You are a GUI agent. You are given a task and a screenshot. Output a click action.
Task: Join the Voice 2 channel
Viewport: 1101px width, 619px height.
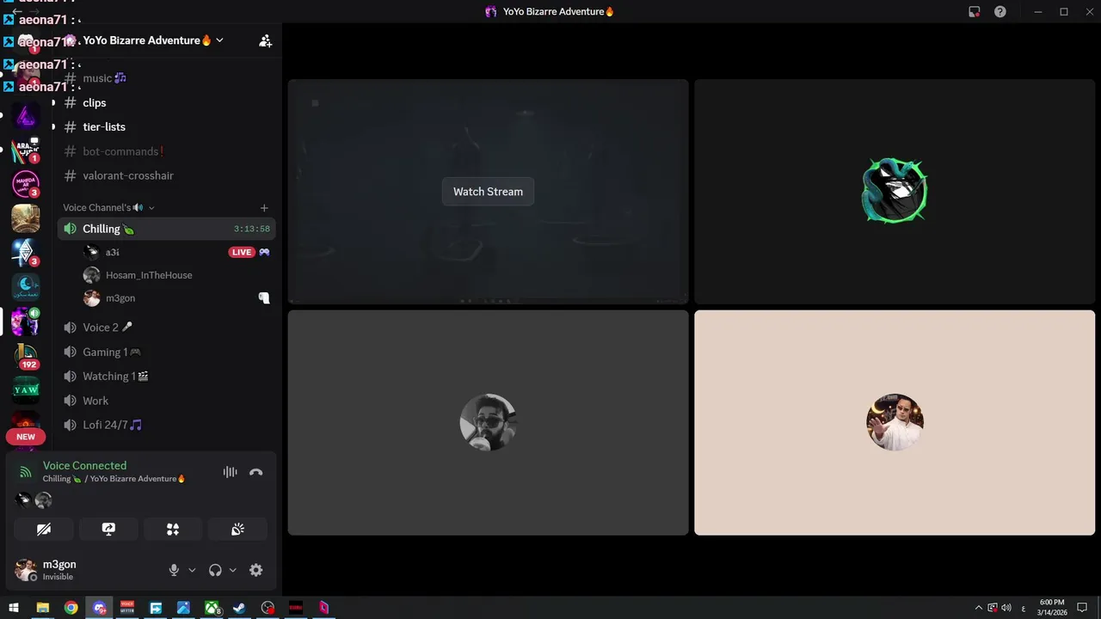tap(167, 328)
